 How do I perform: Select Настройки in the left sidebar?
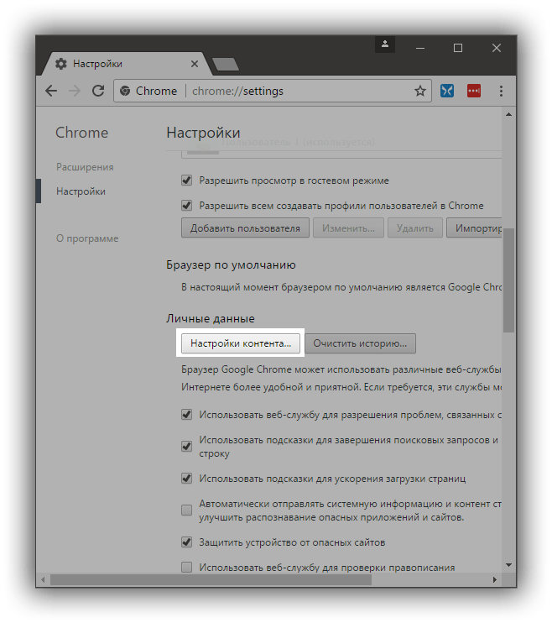point(81,191)
